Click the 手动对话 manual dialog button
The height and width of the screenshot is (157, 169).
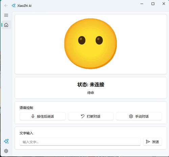click(x=139, y=116)
